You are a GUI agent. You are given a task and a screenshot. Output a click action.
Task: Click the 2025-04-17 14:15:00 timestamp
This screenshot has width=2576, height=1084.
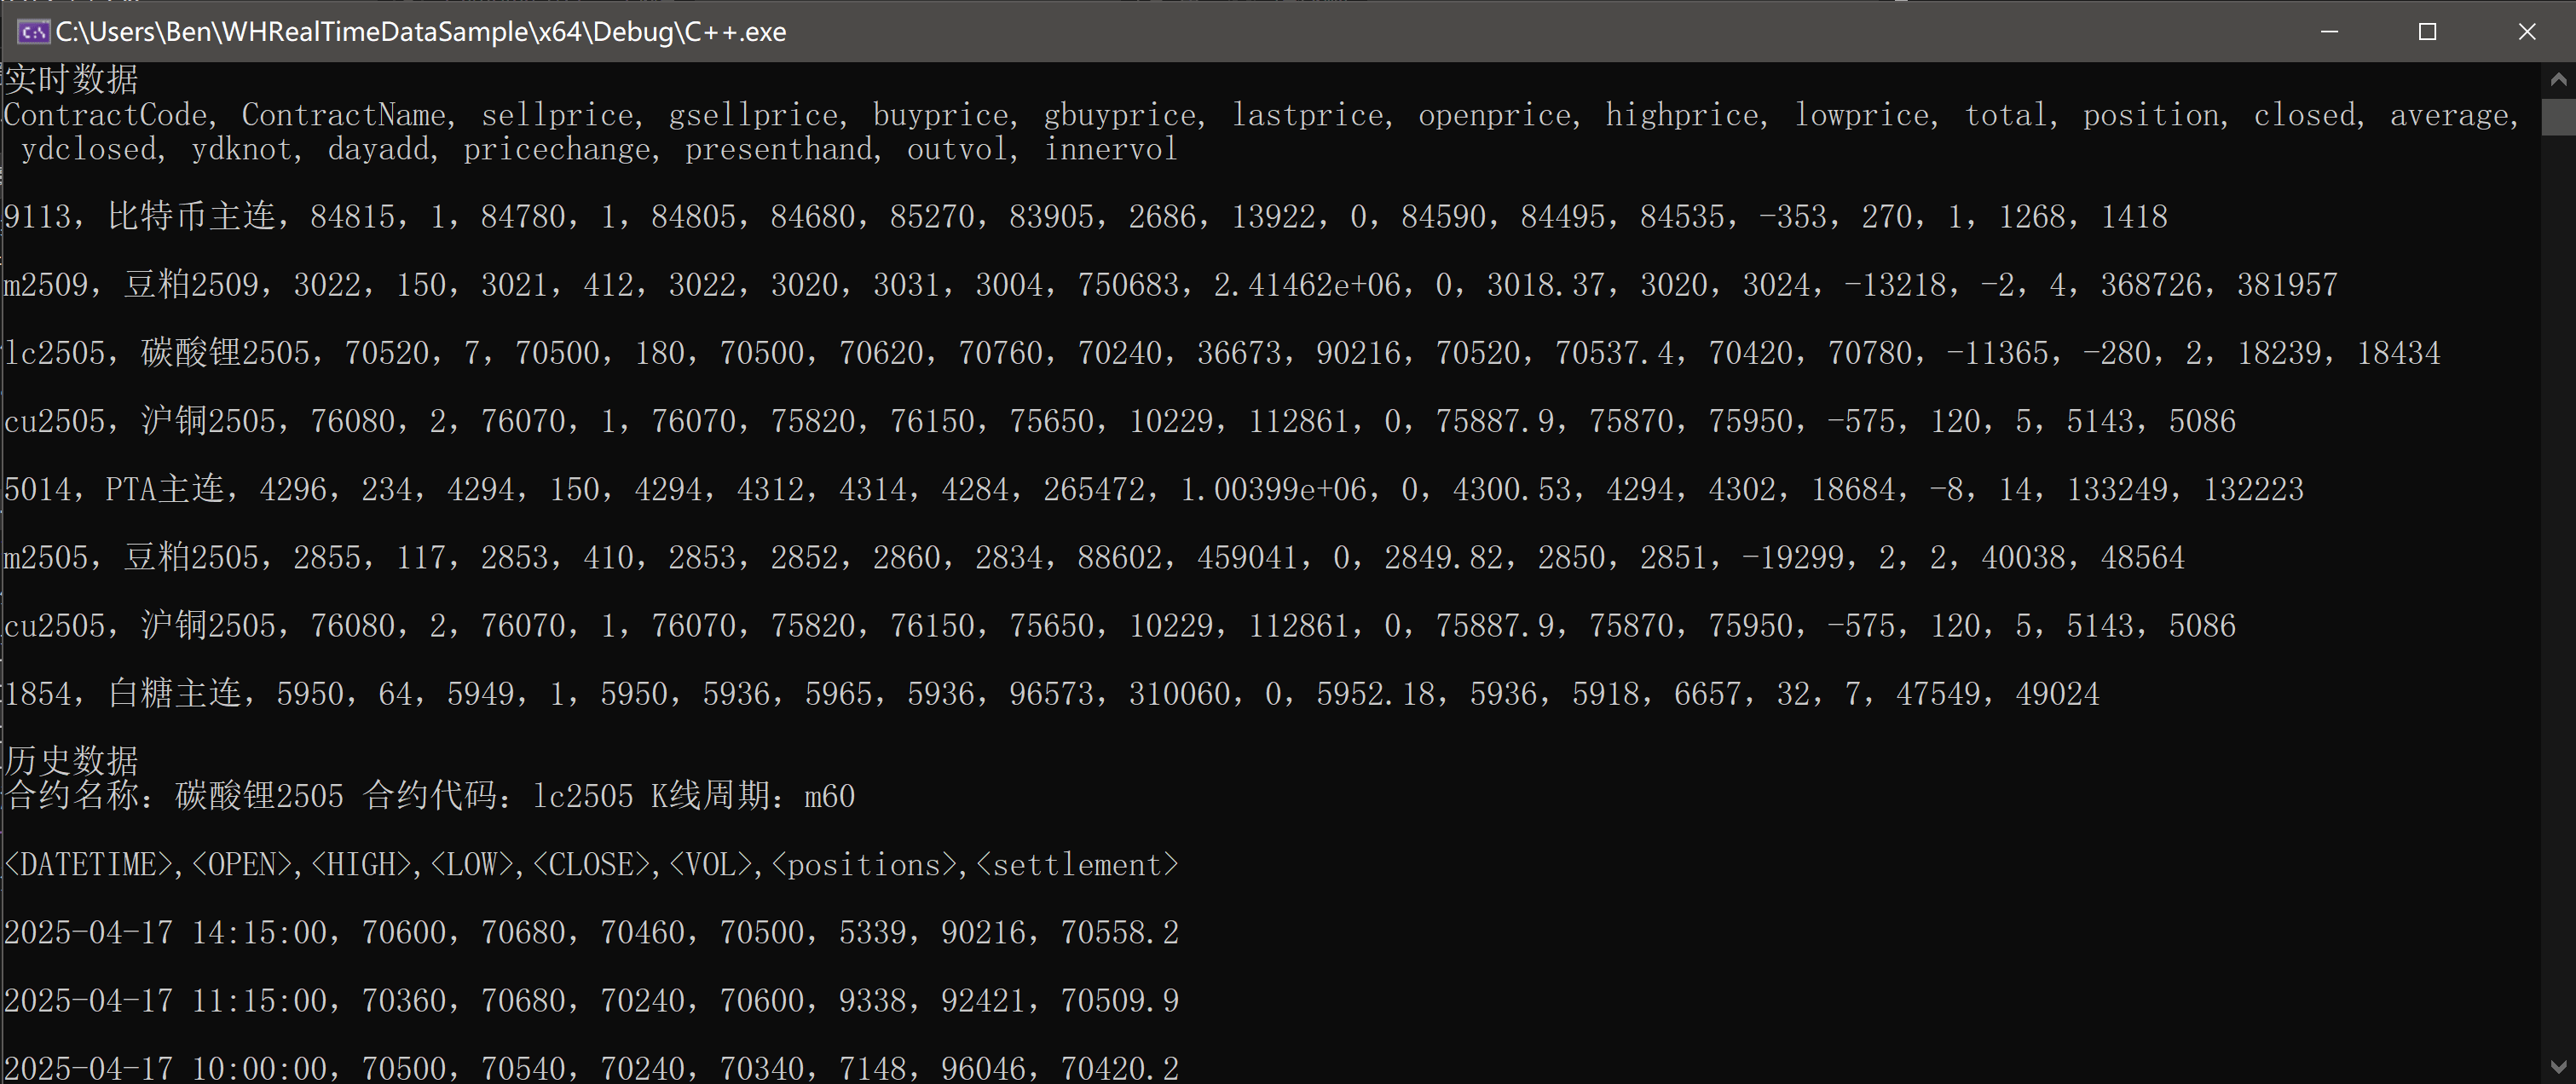click(165, 933)
